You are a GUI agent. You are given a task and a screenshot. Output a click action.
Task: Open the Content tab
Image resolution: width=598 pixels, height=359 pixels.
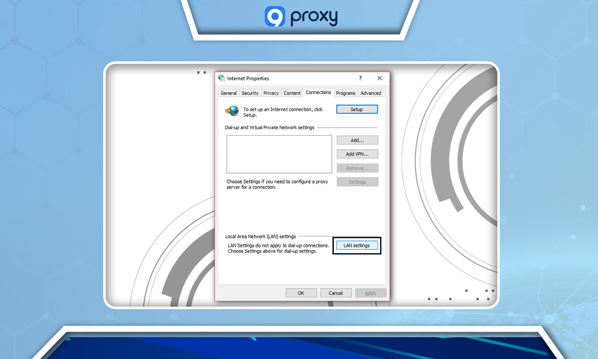point(292,93)
